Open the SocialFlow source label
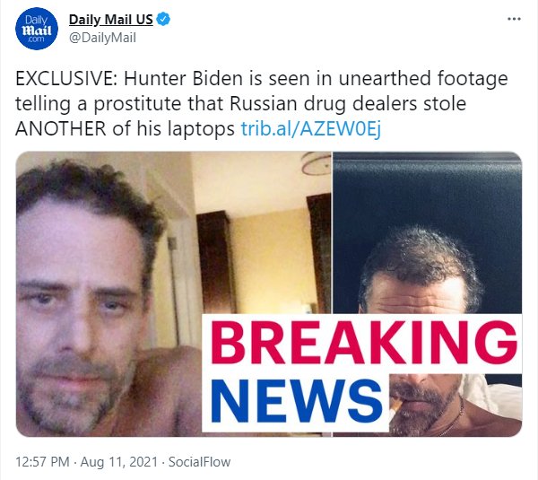 (199, 462)
